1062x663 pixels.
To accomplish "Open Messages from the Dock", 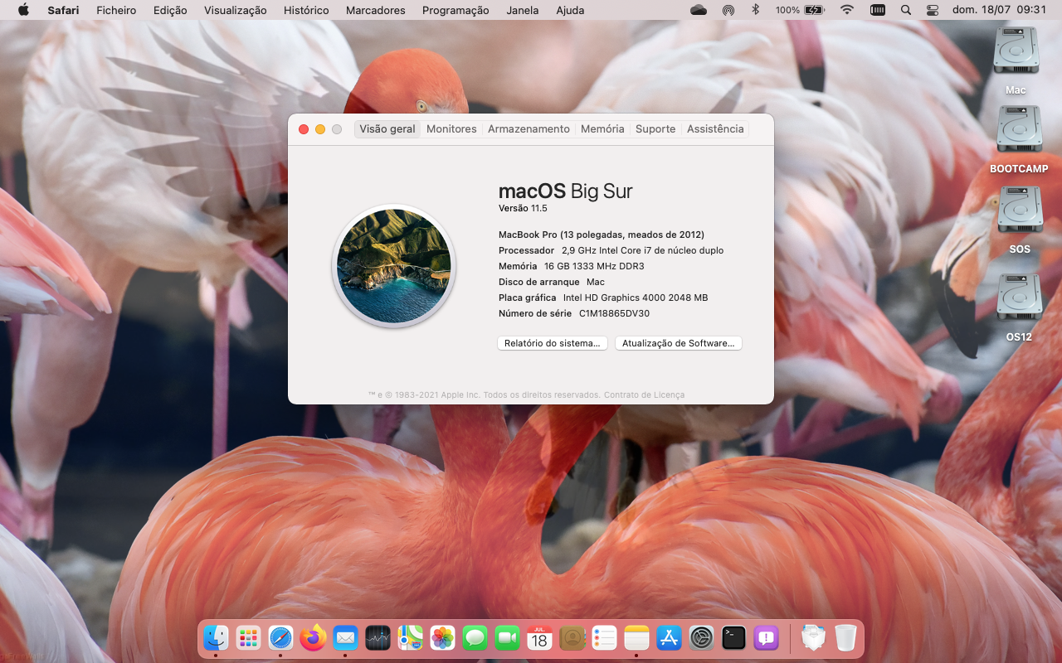I will point(475,637).
